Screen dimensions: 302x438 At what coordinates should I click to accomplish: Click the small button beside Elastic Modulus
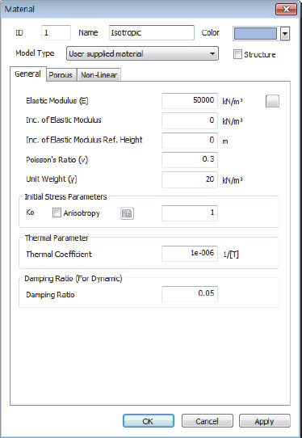click(272, 101)
